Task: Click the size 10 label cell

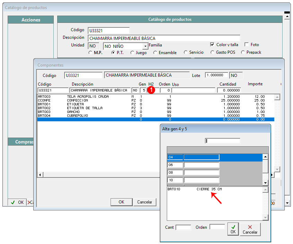Action: coord(175,180)
